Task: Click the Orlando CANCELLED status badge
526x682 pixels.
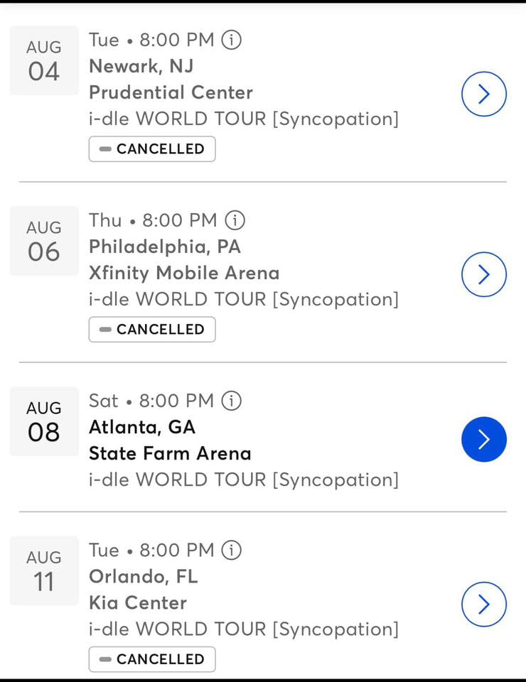Action: click(x=152, y=659)
